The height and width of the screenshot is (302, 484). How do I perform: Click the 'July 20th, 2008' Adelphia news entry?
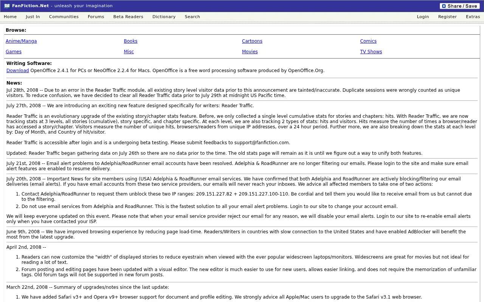point(233,182)
